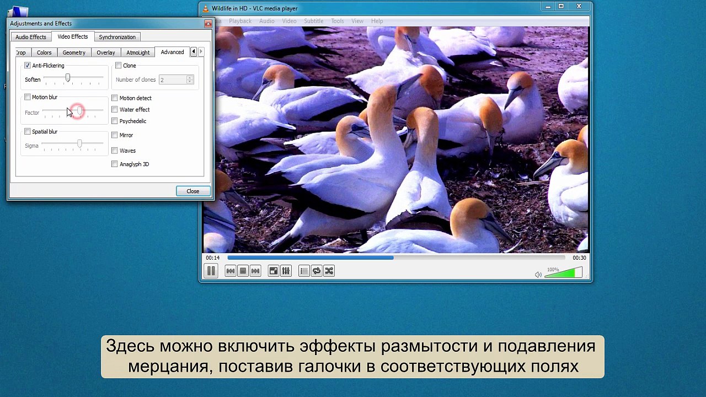Click the Soften slider handle

pyautogui.click(x=68, y=78)
